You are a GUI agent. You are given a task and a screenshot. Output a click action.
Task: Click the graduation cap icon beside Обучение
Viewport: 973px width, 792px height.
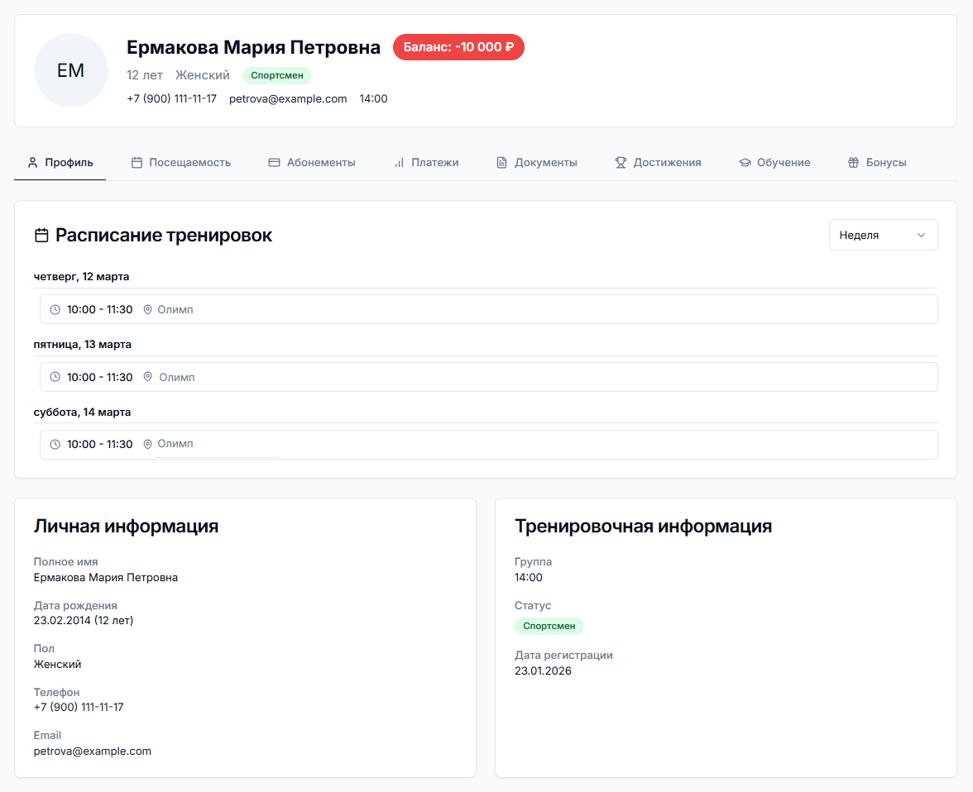coord(745,163)
